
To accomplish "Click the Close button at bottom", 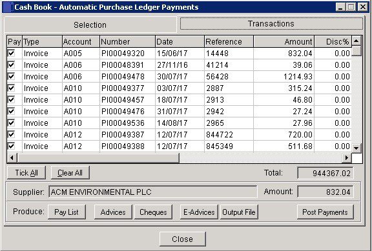I will [182, 239].
